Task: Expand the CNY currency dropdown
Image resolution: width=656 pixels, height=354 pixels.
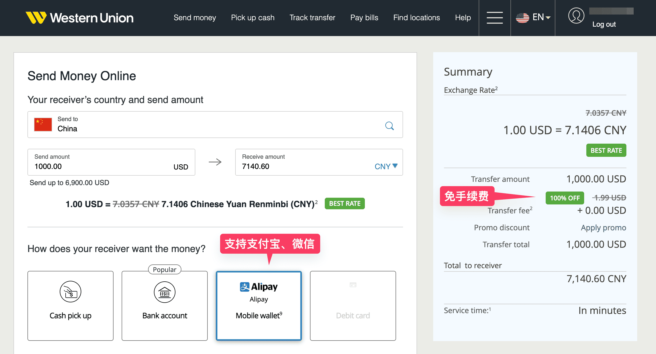Action: (386, 166)
